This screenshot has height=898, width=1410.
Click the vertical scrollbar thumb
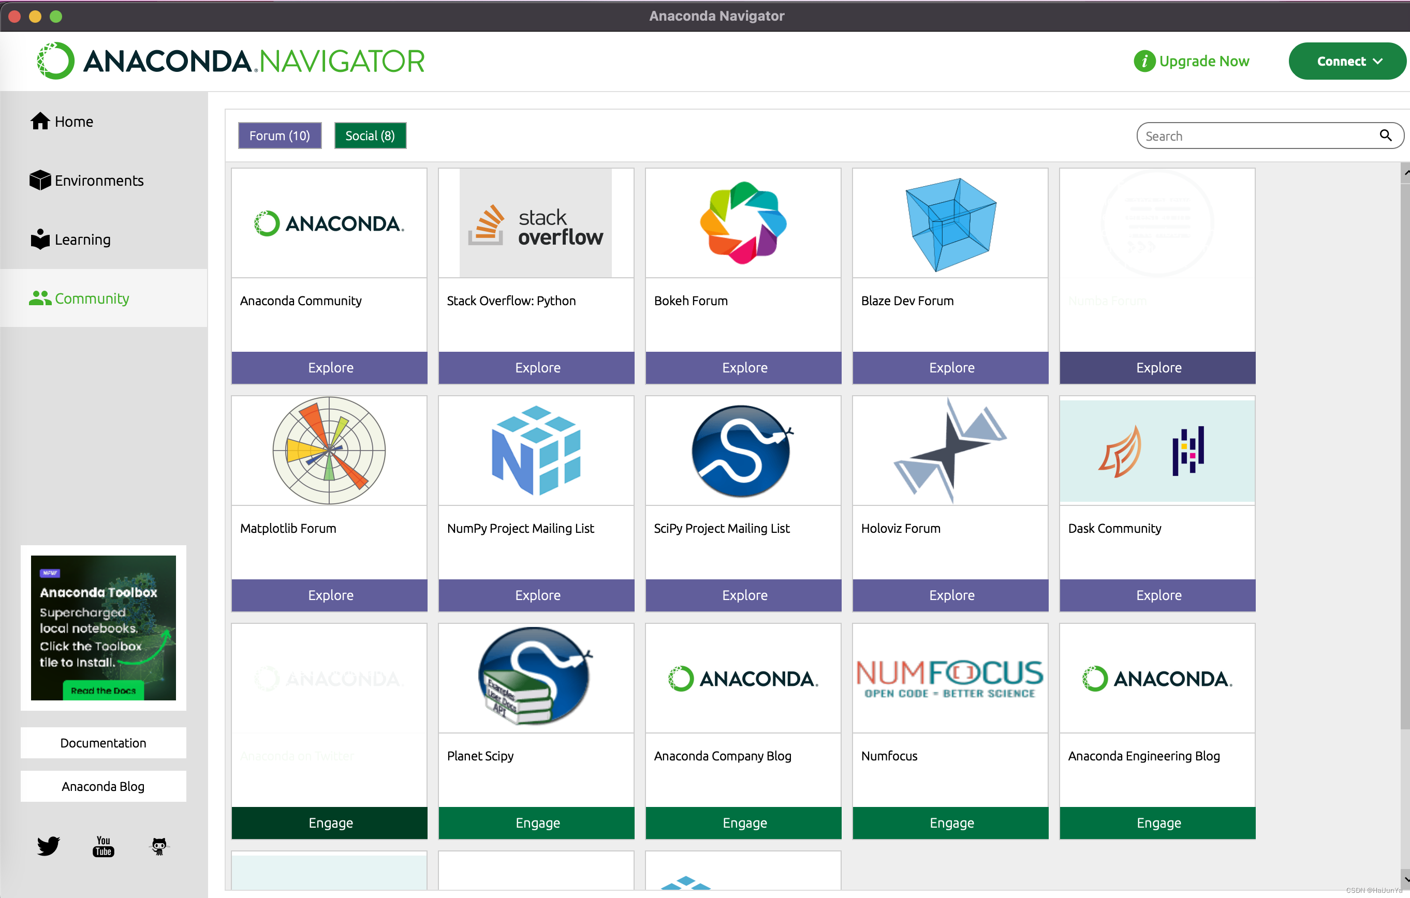click(x=1405, y=456)
